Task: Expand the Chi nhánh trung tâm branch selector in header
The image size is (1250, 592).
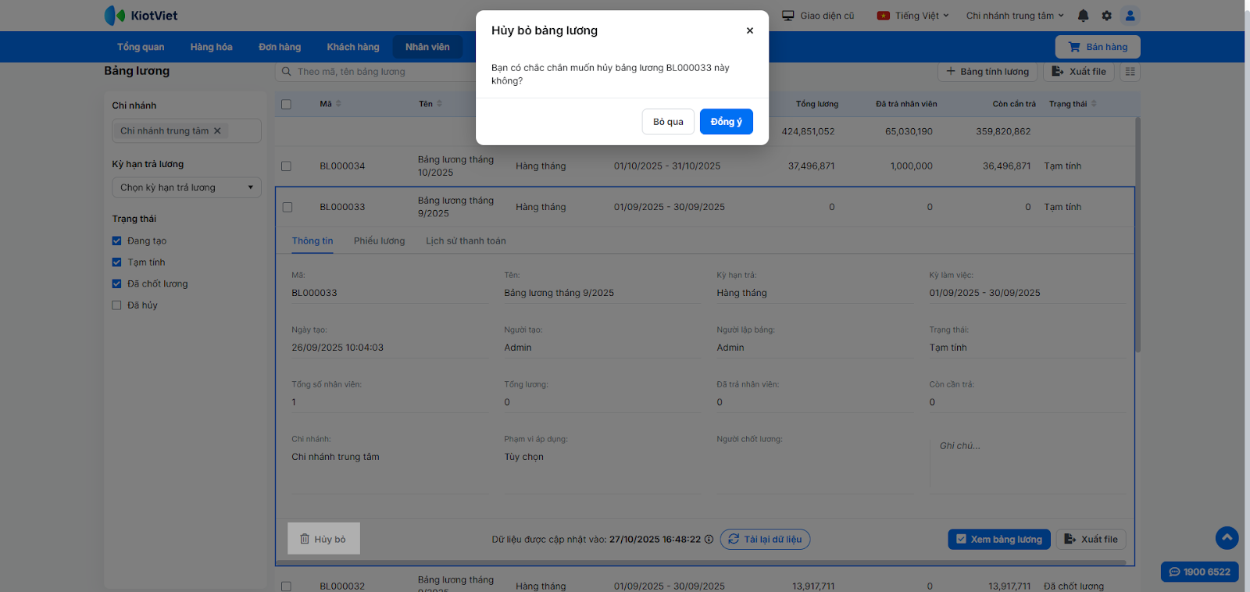Action: click(x=1015, y=16)
